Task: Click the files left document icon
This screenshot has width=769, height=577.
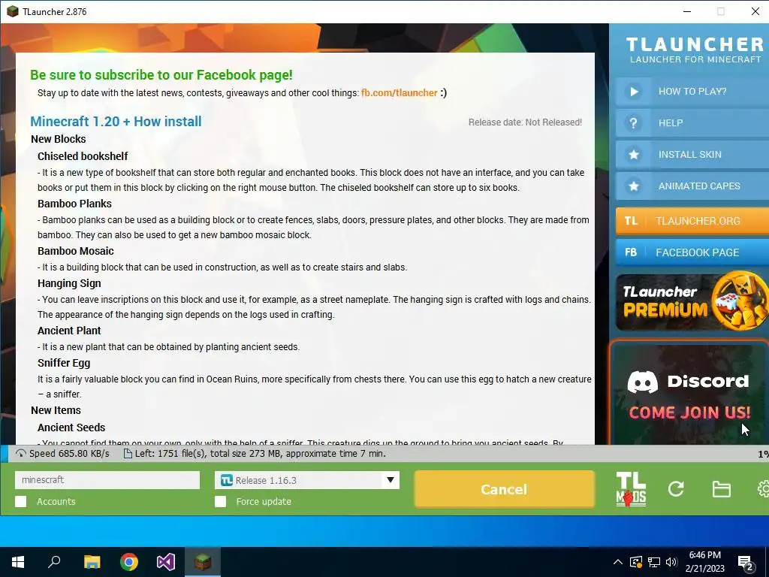Action: point(128,453)
